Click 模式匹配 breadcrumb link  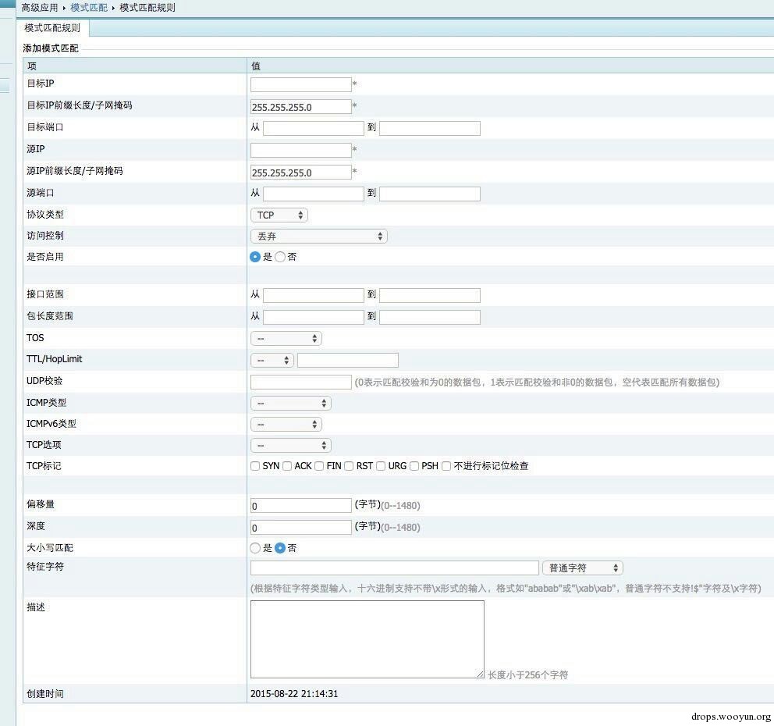point(89,8)
